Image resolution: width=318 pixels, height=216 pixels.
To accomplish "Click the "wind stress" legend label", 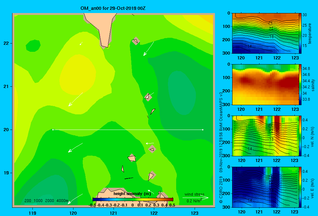I will (x=195, y=194).
